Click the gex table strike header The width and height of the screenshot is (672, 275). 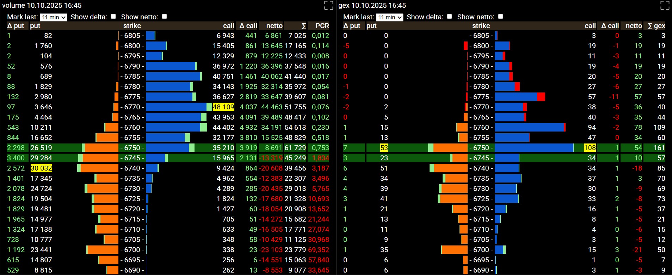(x=481, y=26)
